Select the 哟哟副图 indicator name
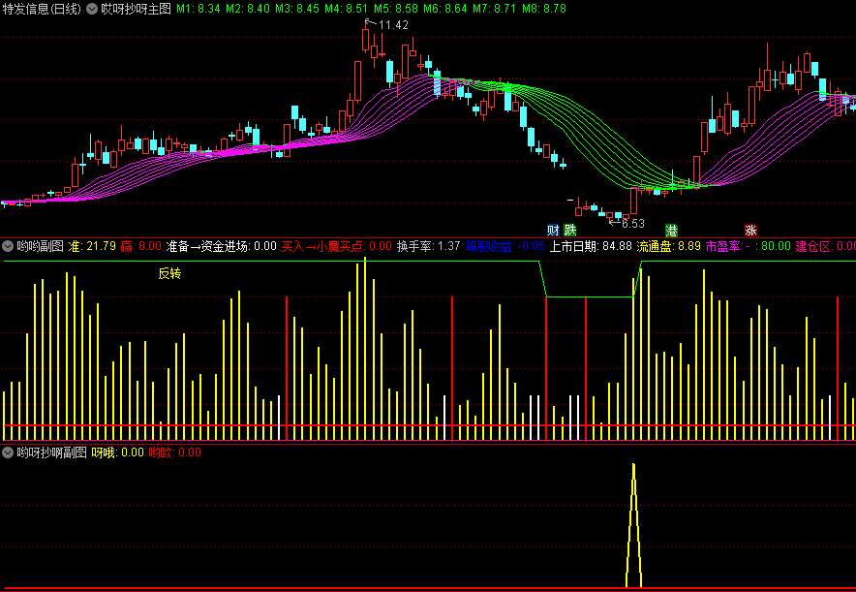Screen dimensions: 856x592 [40, 246]
